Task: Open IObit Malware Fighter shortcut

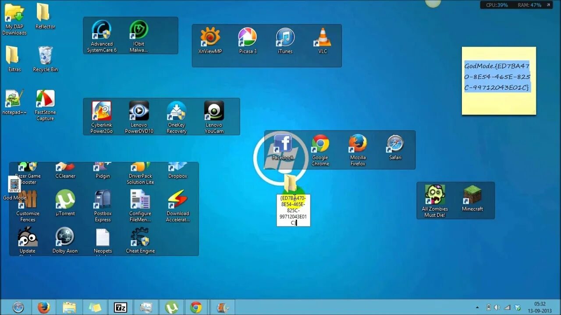Action: point(138,37)
